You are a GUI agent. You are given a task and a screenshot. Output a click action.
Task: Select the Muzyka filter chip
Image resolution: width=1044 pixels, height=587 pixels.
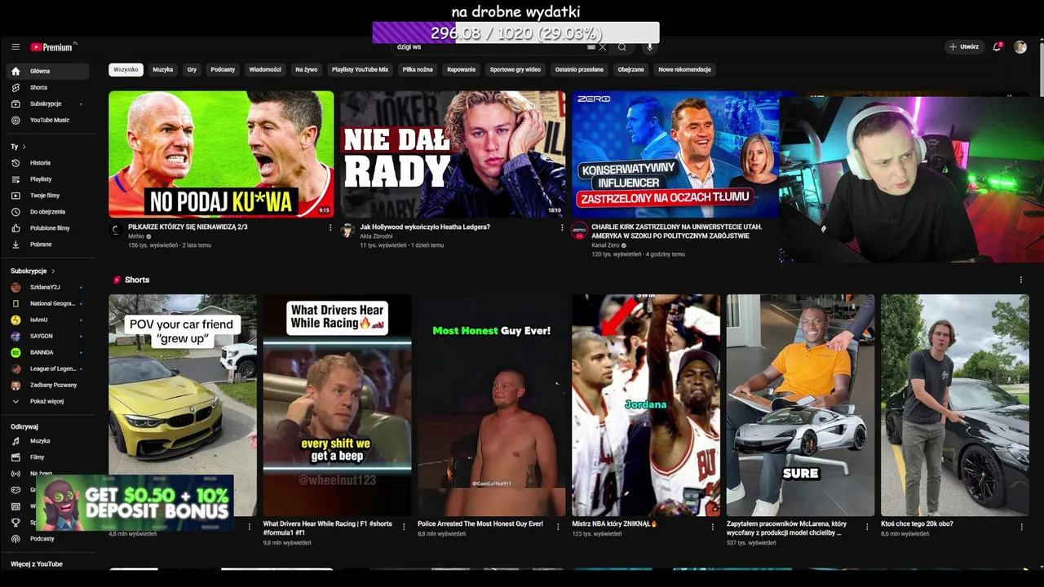point(163,69)
